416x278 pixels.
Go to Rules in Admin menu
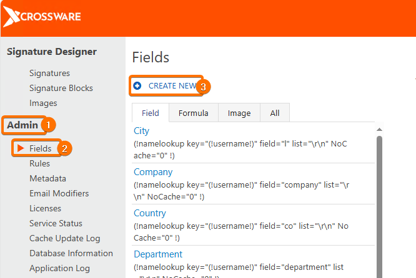coord(39,163)
